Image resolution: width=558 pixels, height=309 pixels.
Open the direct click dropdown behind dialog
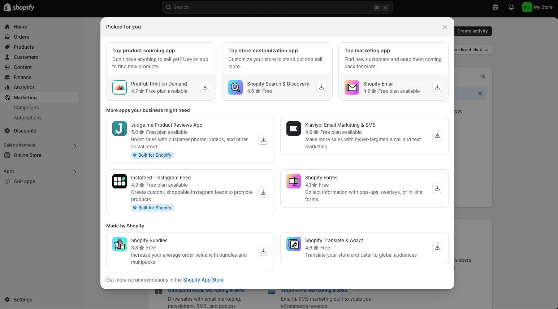tap(473, 50)
